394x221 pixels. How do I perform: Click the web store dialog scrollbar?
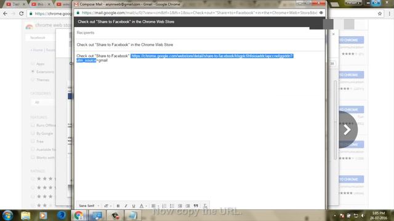coord(335,120)
